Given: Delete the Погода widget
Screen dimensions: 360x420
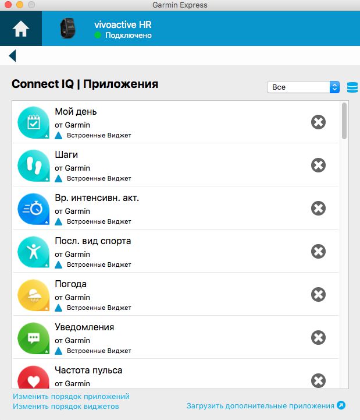Looking at the screenshot, I should 318,295.
